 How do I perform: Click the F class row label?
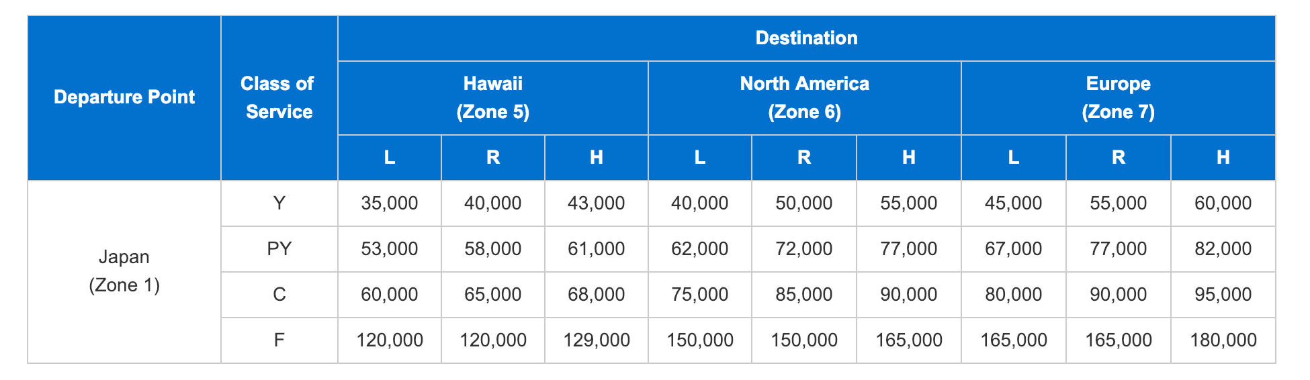click(279, 340)
